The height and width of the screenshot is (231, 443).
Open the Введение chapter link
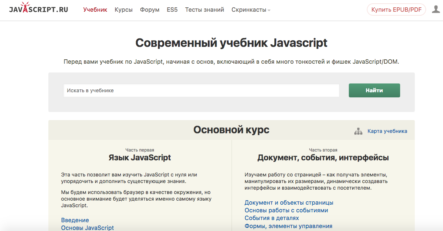click(x=75, y=220)
